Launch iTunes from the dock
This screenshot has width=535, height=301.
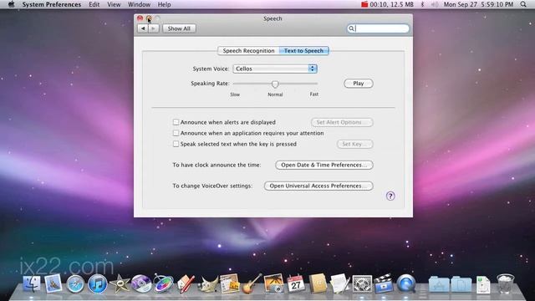pyautogui.click(x=97, y=284)
